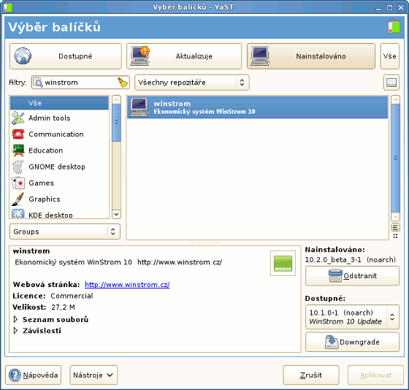The height and width of the screenshot is (390, 409).
Task: Click package list scroll down arrow
Action: pos(395,216)
